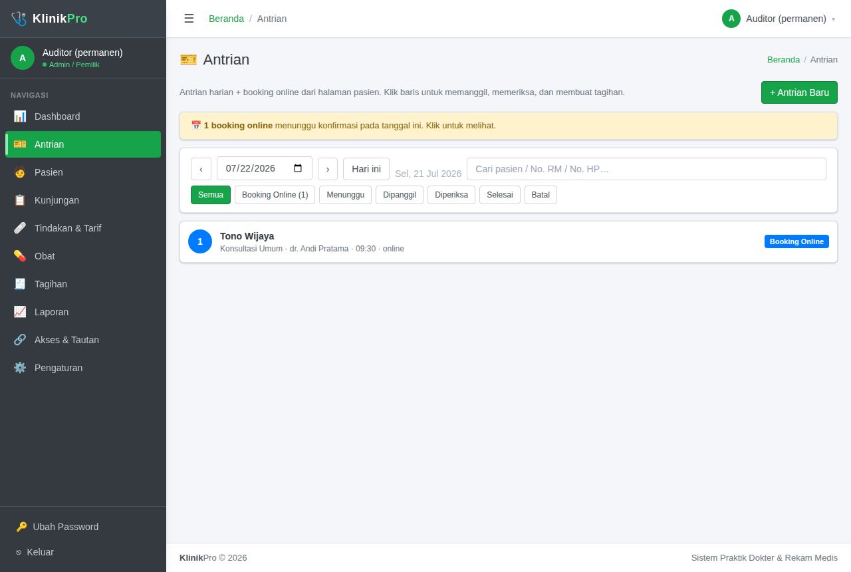Focus the Cari pasien search field
851x572 pixels.
[x=646, y=169]
